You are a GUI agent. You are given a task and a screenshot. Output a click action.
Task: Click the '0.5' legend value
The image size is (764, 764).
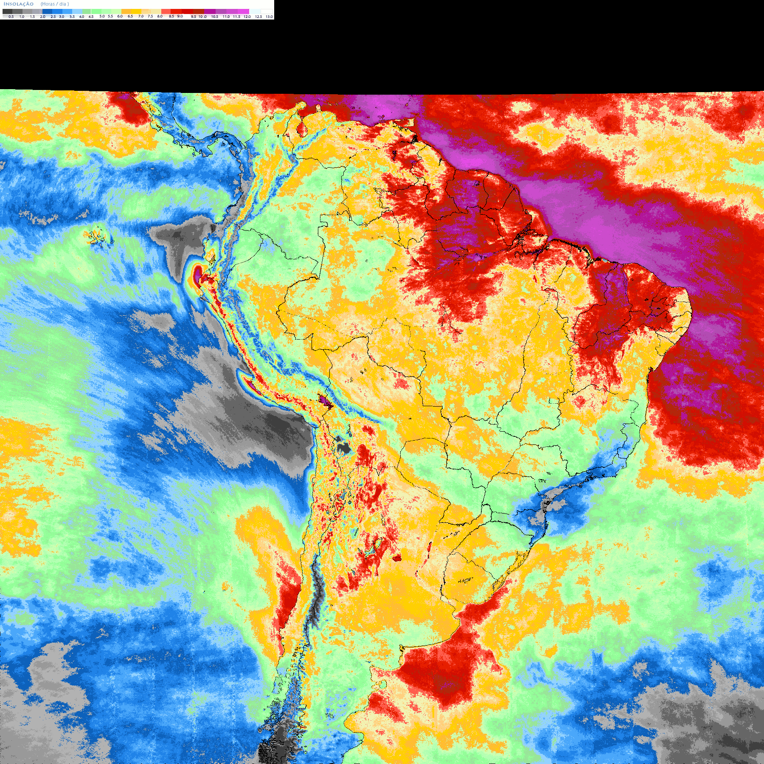click(11, 17)
